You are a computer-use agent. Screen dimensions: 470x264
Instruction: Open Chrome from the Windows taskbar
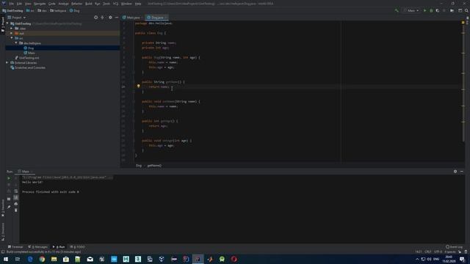coord(42,259)
